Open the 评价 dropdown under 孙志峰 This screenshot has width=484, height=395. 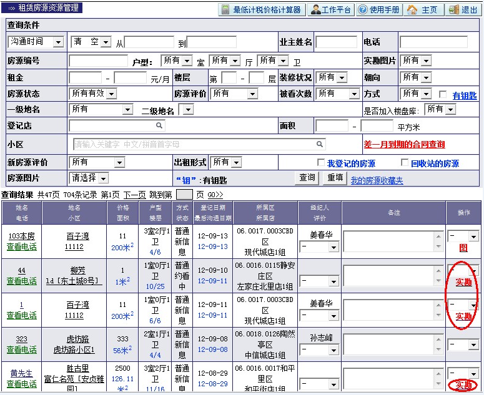point(319,349)
